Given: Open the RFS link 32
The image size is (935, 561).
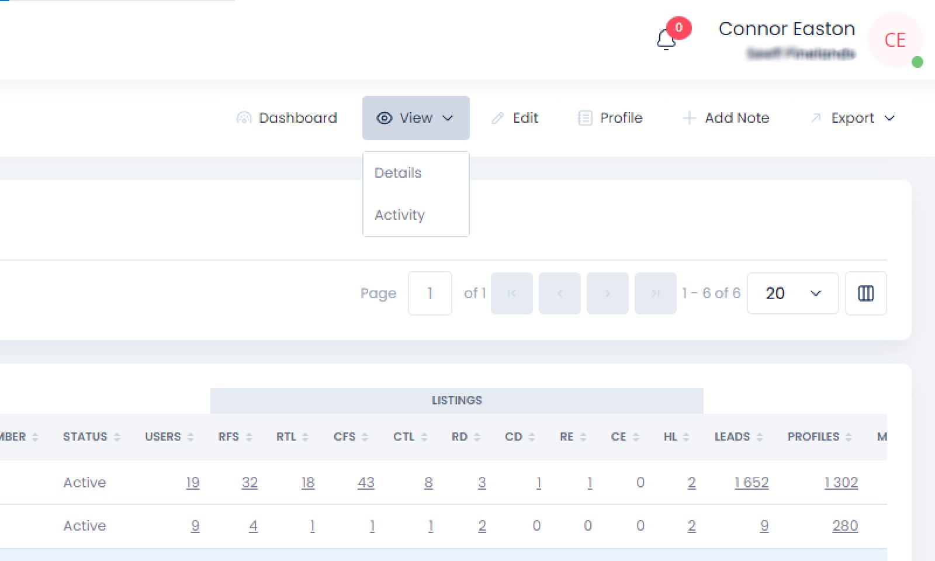Looking at the screenshot, I should tap(250, 483).
